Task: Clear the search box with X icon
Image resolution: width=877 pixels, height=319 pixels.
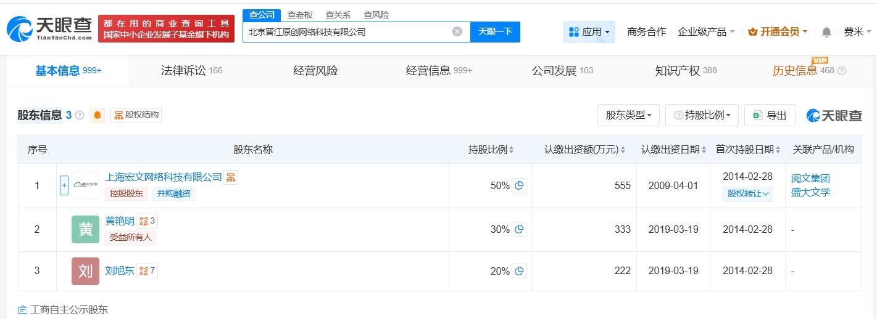Action: (x=457, y=31)
